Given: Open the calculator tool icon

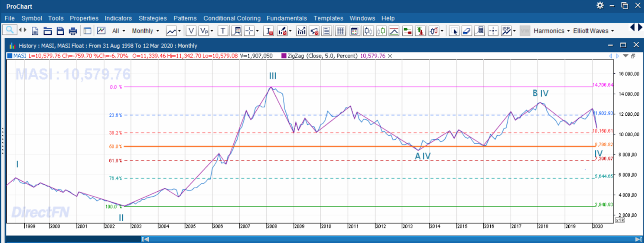Looking at the screenshot, I should (x=479, y=31).
